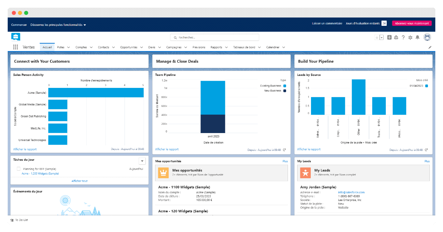This screenshot has height=232, width=443.
Task: Expand the Pistes tab dropdown chevron
Action: pyautogui.click(x=68, y=47)
